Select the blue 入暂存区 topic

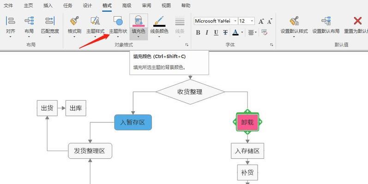133,122
